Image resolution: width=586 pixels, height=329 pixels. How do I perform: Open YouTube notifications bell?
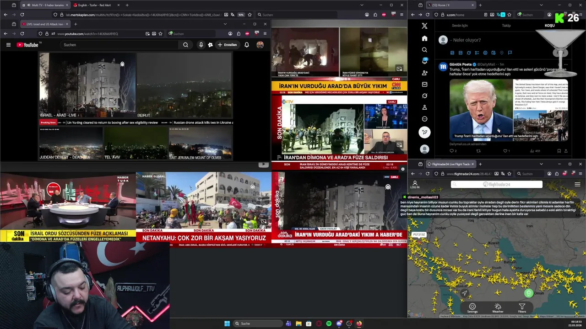coord(247,45)
